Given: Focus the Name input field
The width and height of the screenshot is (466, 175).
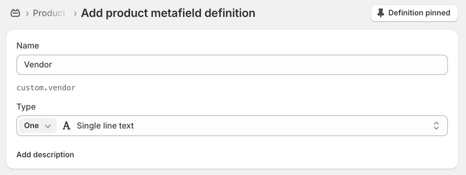Looking at the screenshot, I should pyautogui.click(x=232, y=65).
